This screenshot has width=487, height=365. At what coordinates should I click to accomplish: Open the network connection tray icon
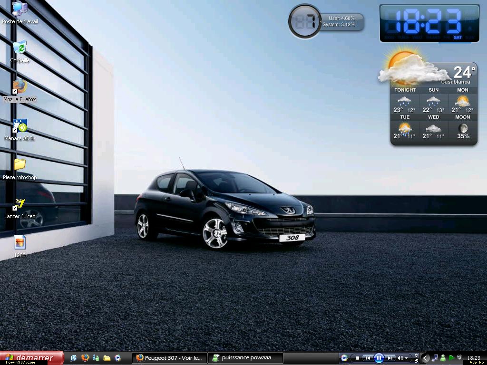435,358
